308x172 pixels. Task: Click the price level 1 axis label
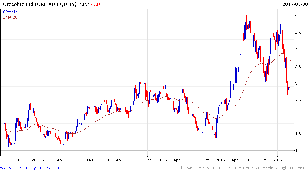click(297, 151)
